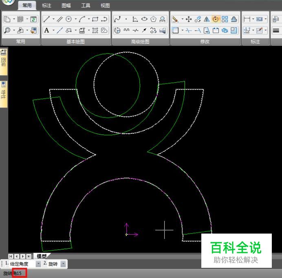Switch to the 图幅 ribbon tab
This screenshot has width=282, height=278.
66,6
